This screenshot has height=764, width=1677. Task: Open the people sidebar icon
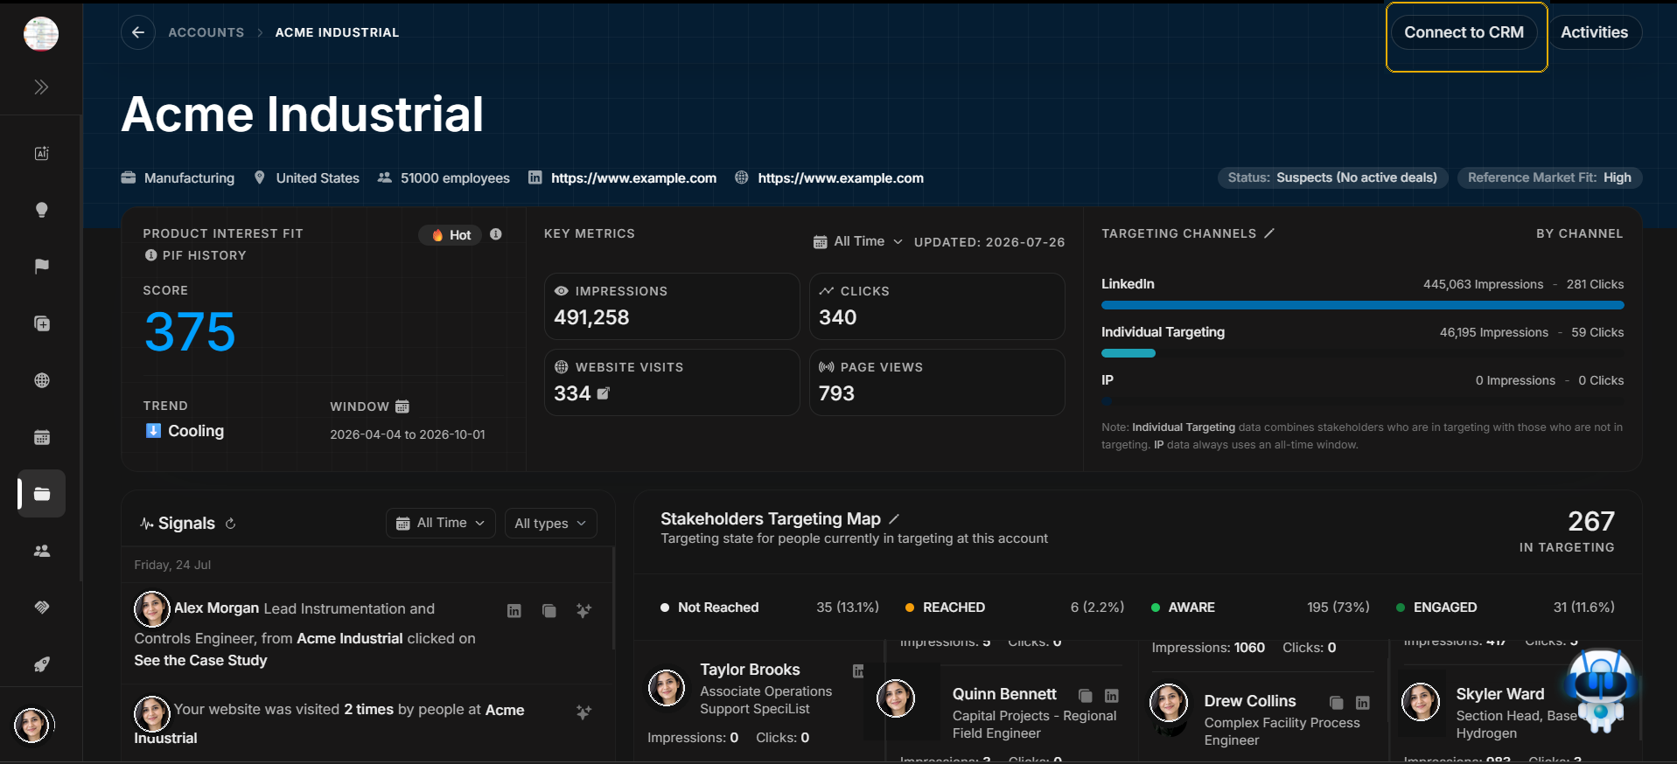tap(41, 551)
